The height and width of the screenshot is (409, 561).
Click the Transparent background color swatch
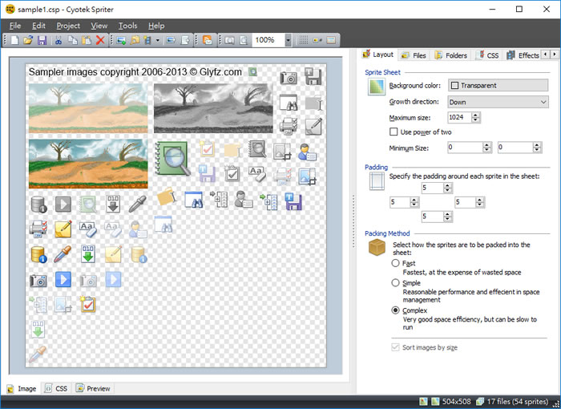click(x=454, y=86)
